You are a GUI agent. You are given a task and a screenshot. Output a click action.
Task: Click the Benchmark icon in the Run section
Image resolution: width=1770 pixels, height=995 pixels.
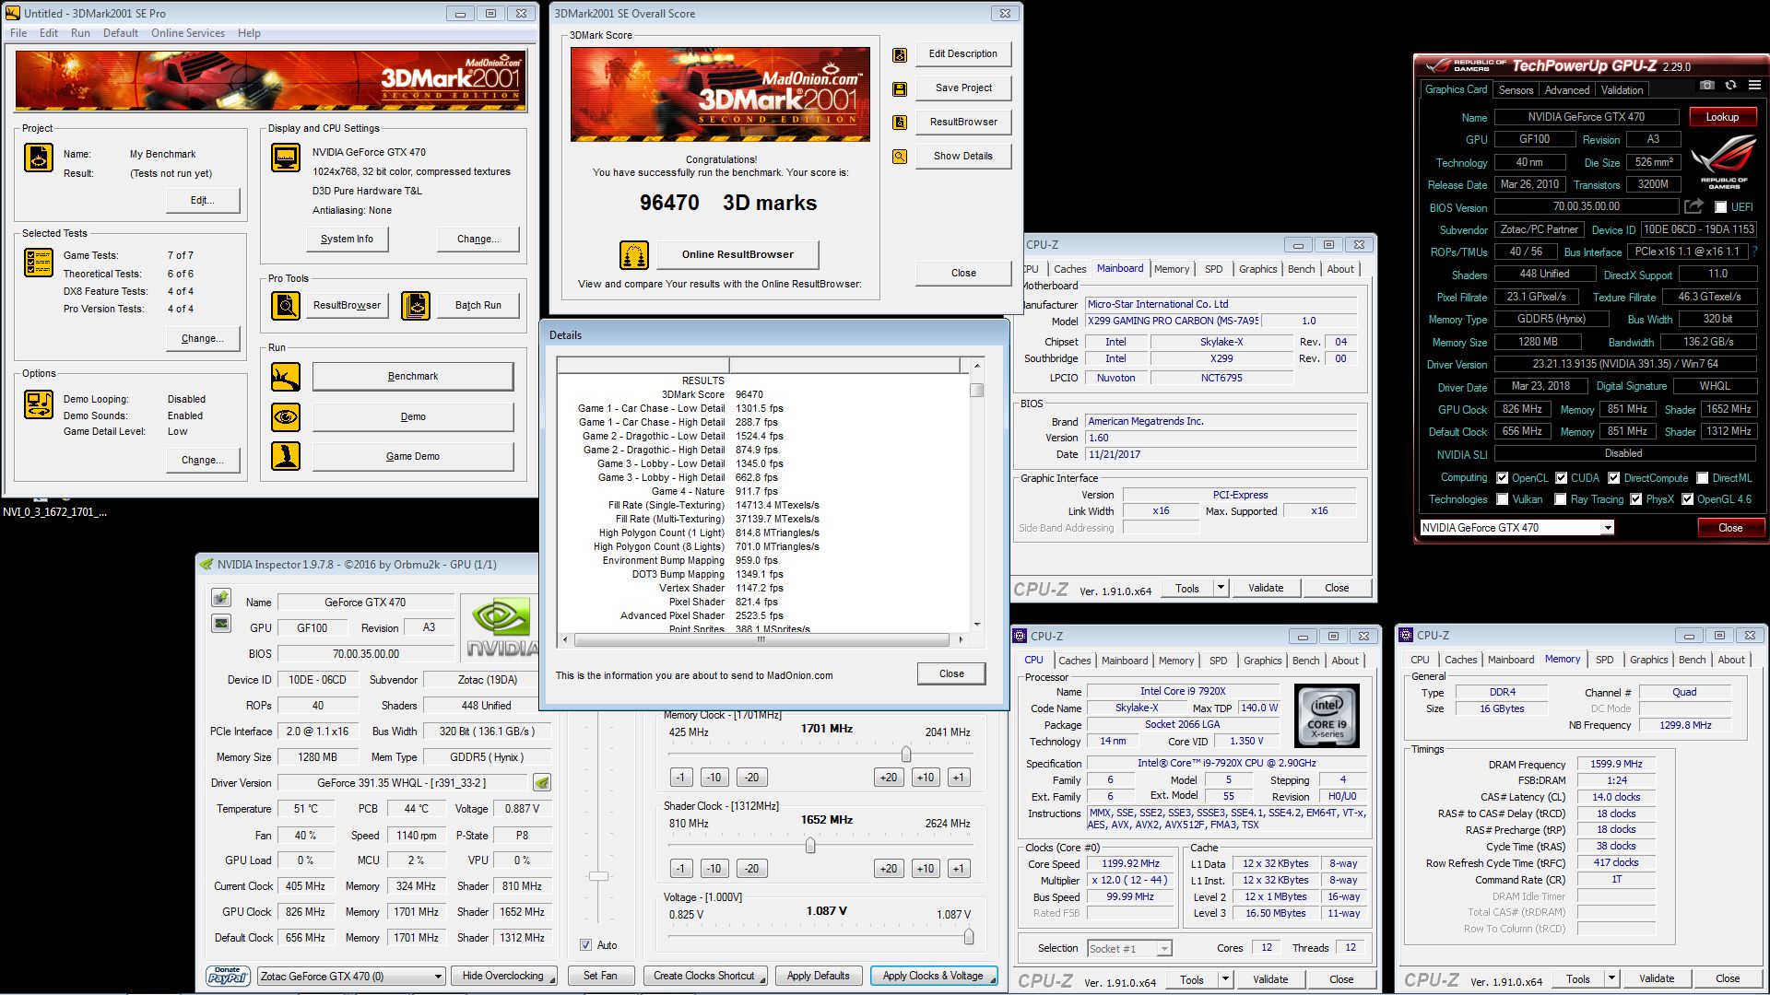coord(286,376)
